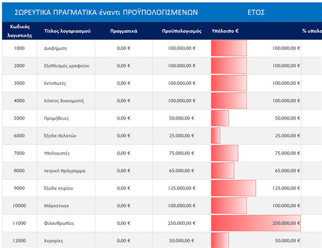The height and width of the screenshot is (248, 322).
Task: Select actual amount in Διαφήμιση row
Action: (x=124, y=48)
